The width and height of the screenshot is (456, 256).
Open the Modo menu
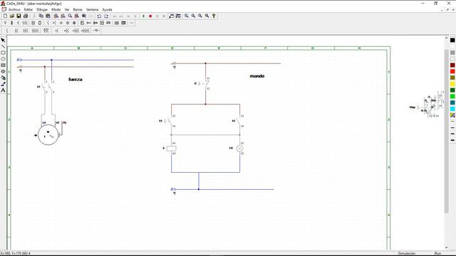tap(56, 9)
